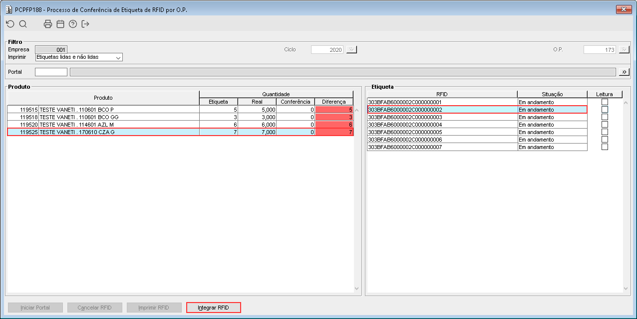Click the Cancelar RFID button
This screenshot has height=319, width=637.
[x=94, y=308]
